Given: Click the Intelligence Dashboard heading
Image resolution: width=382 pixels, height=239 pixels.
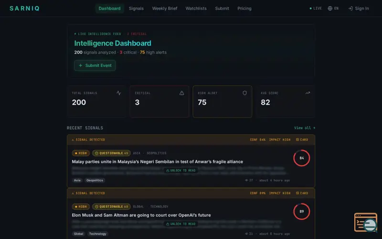Looking at the screenshot, I should click(x=113, y=43).
